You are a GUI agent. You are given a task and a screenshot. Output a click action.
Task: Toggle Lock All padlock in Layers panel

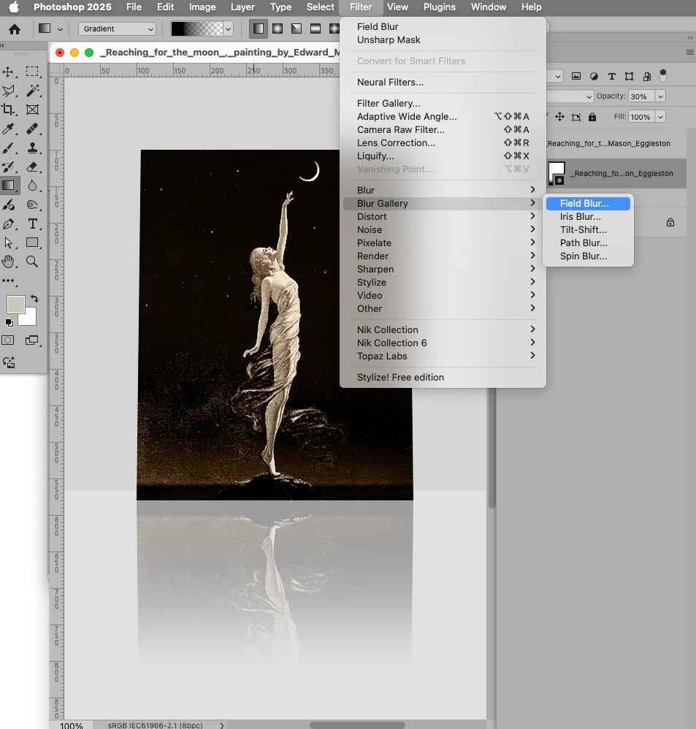click(x=592, y=117)
